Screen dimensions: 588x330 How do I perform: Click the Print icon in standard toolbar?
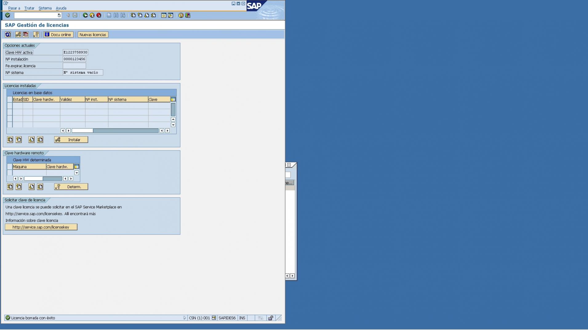[x=109, y=15]
